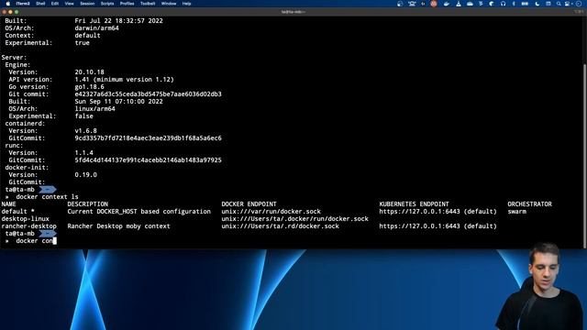Click the cloud icon in menu bar
The height and width of the screenshot is (330, 587).
pos(470,4)
